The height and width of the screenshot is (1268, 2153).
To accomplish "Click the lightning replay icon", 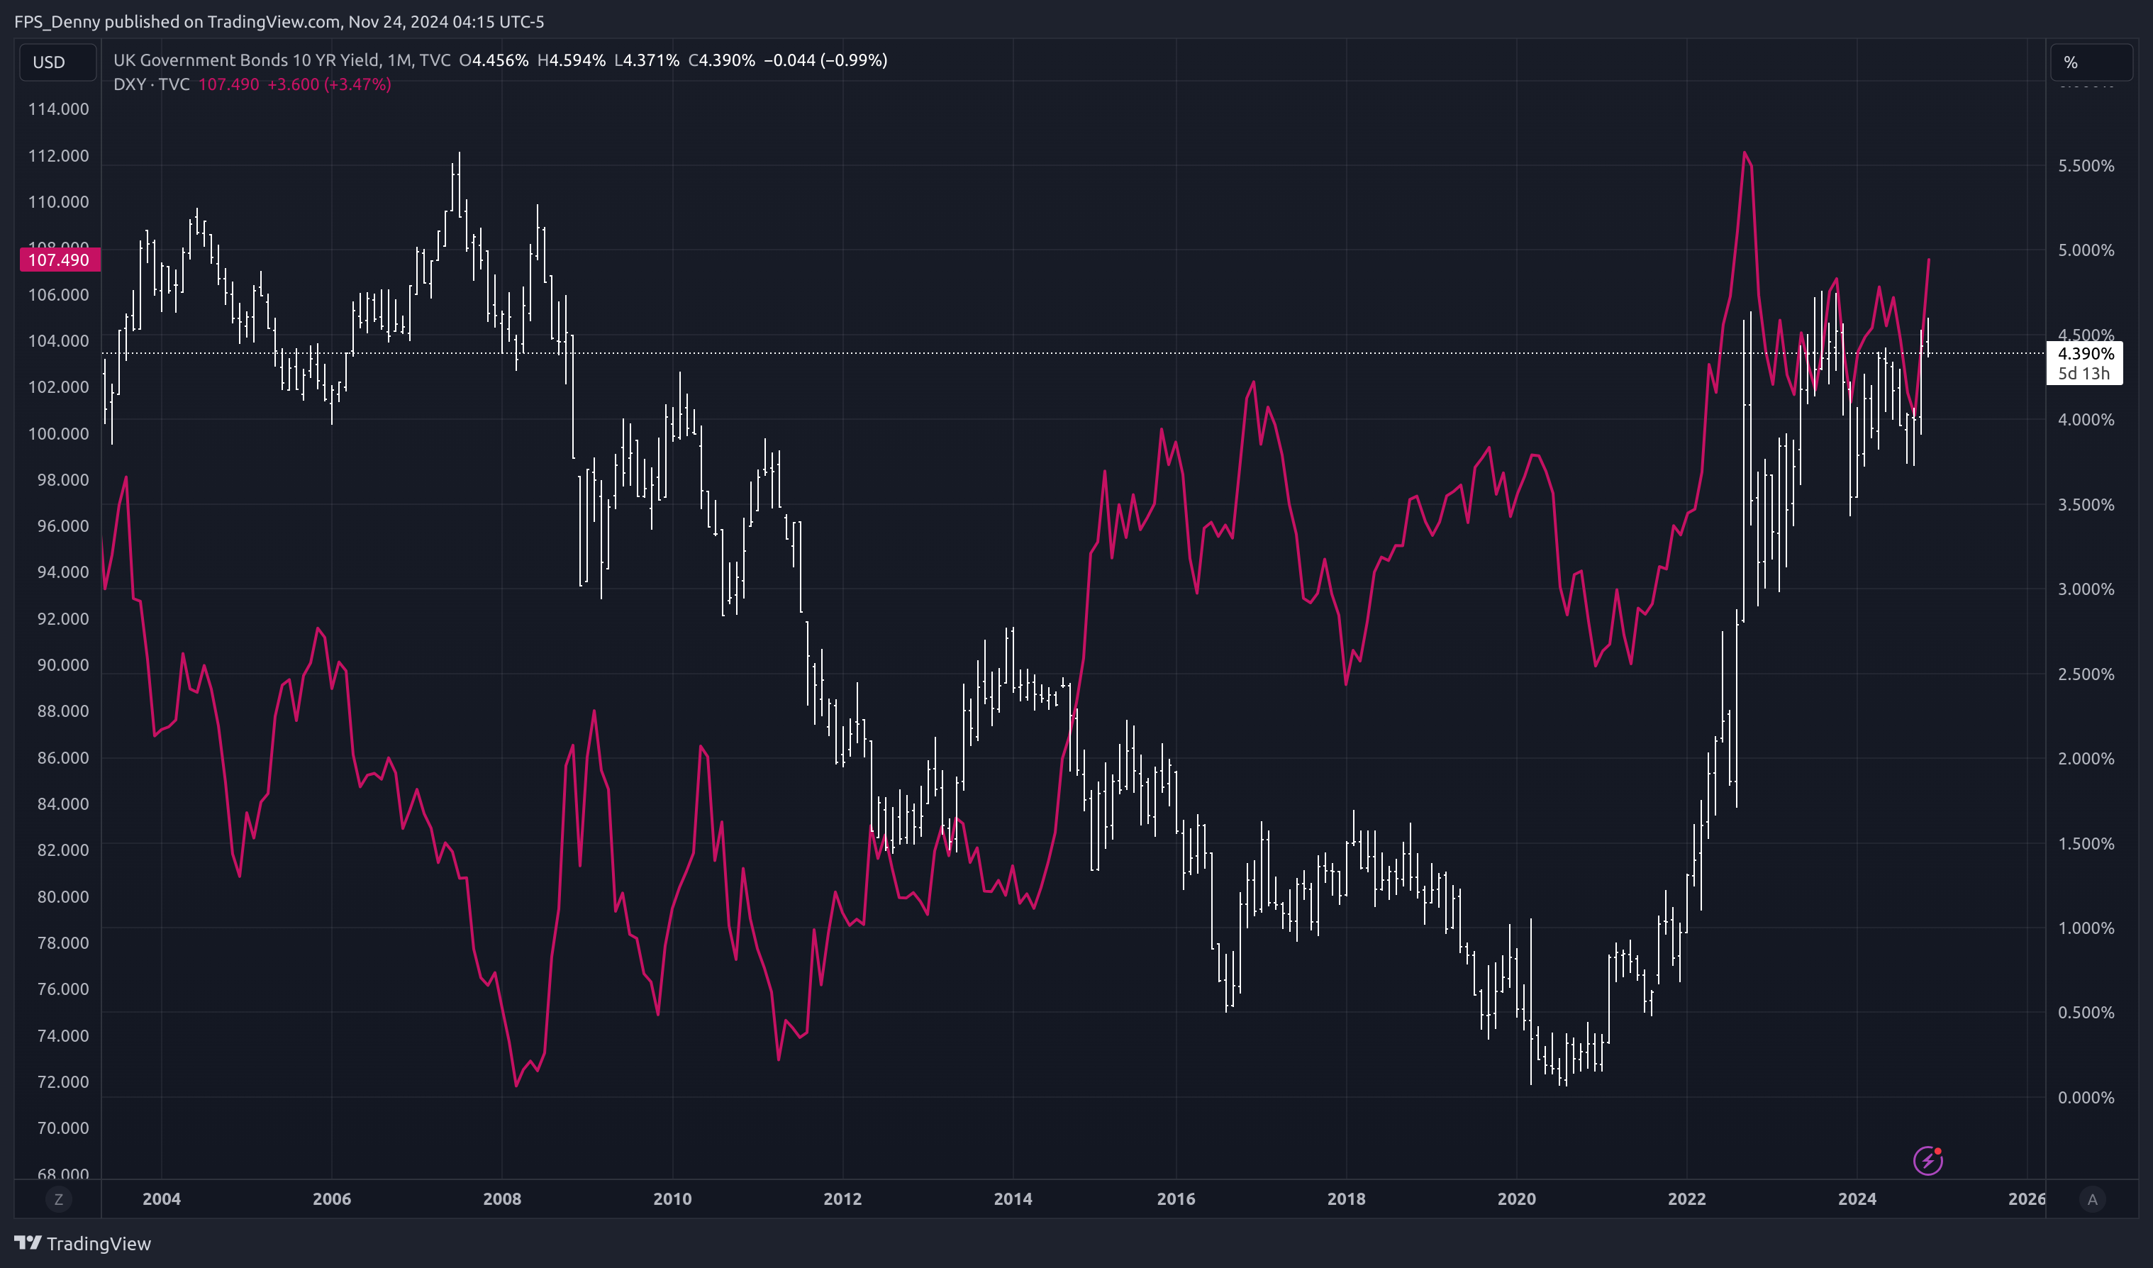I will [x=1927, y=1160].
